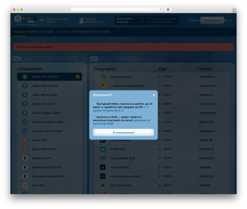Click browser reload icon
This screenshot has width=247, height=209.
tap(161, 9)
